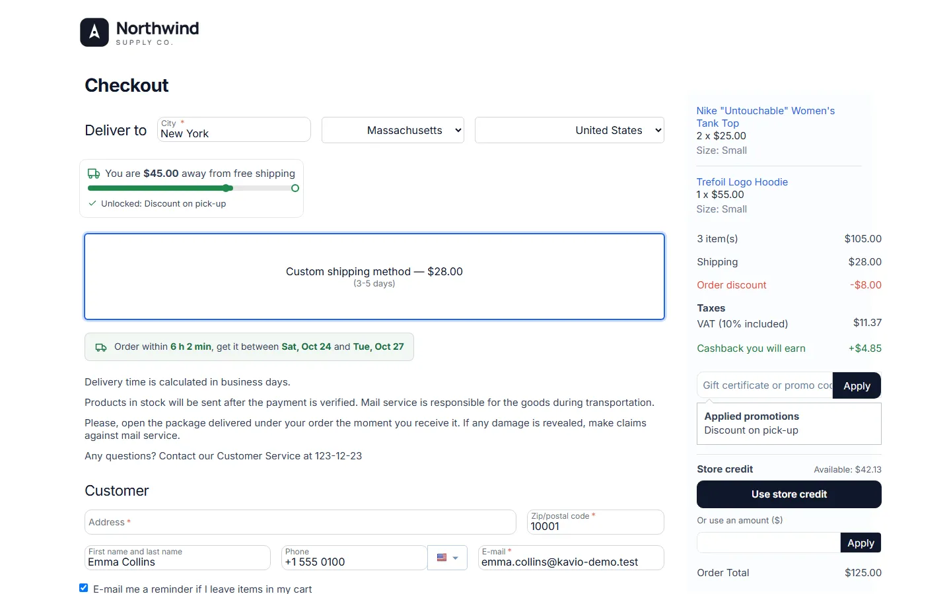The image size is (951, 594).
Task: Click the Northwind Supply Co. brand name
Action: coord(157,32)
